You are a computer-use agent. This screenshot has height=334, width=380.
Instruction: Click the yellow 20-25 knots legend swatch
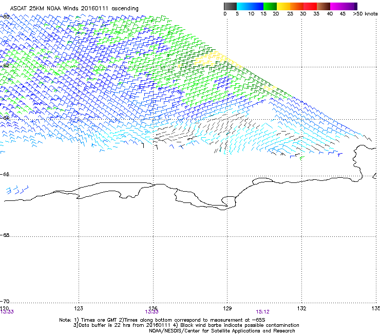[x=283, y=6]
